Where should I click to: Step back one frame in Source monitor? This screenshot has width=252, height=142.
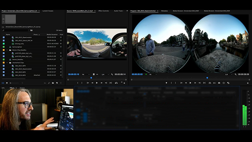tap(92, 83)
